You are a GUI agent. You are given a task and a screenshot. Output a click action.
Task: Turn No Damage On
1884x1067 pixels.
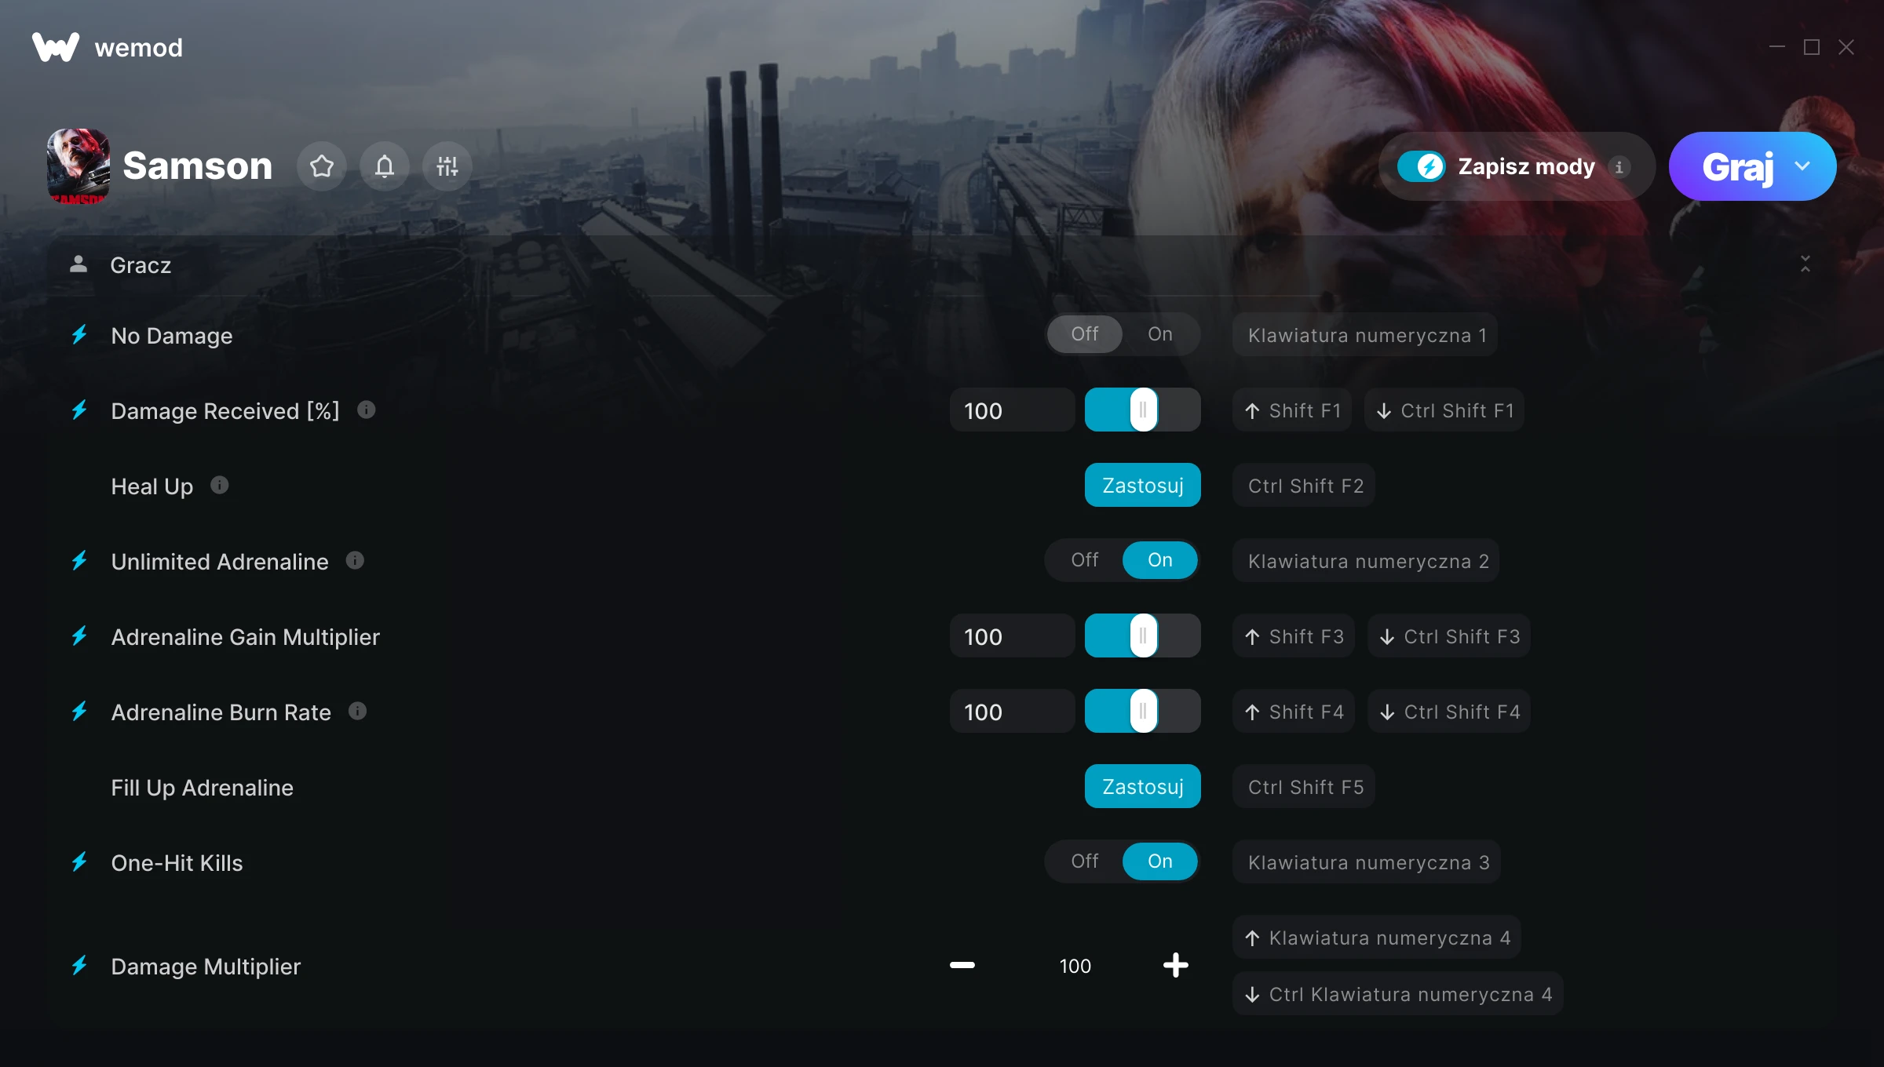click(x=1160, y=334)
